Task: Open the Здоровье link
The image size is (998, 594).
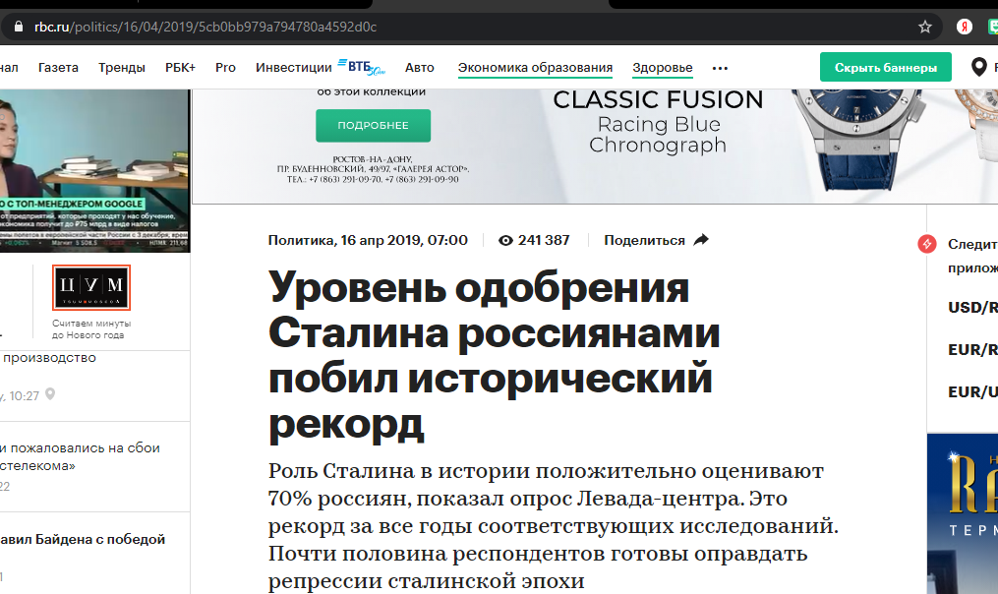Action: 663,68
